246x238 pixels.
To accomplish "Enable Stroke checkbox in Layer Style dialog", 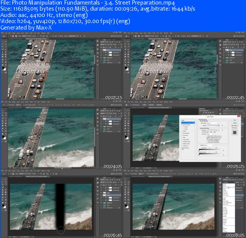I will pos(182,131).
